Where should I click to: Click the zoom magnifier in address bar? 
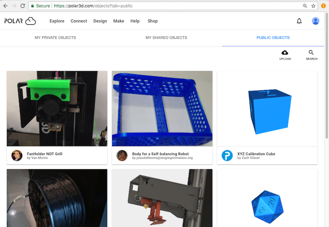(x=305, y=6)
